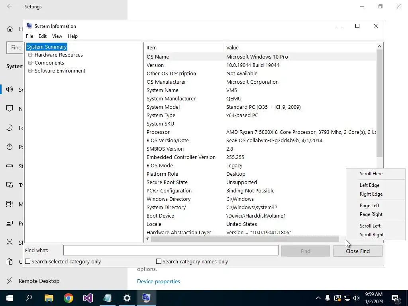The height and width of the screenshot is (306, 408).
Task: Click the Value column header
Action: pyautogui.click(x=300, y=48)
